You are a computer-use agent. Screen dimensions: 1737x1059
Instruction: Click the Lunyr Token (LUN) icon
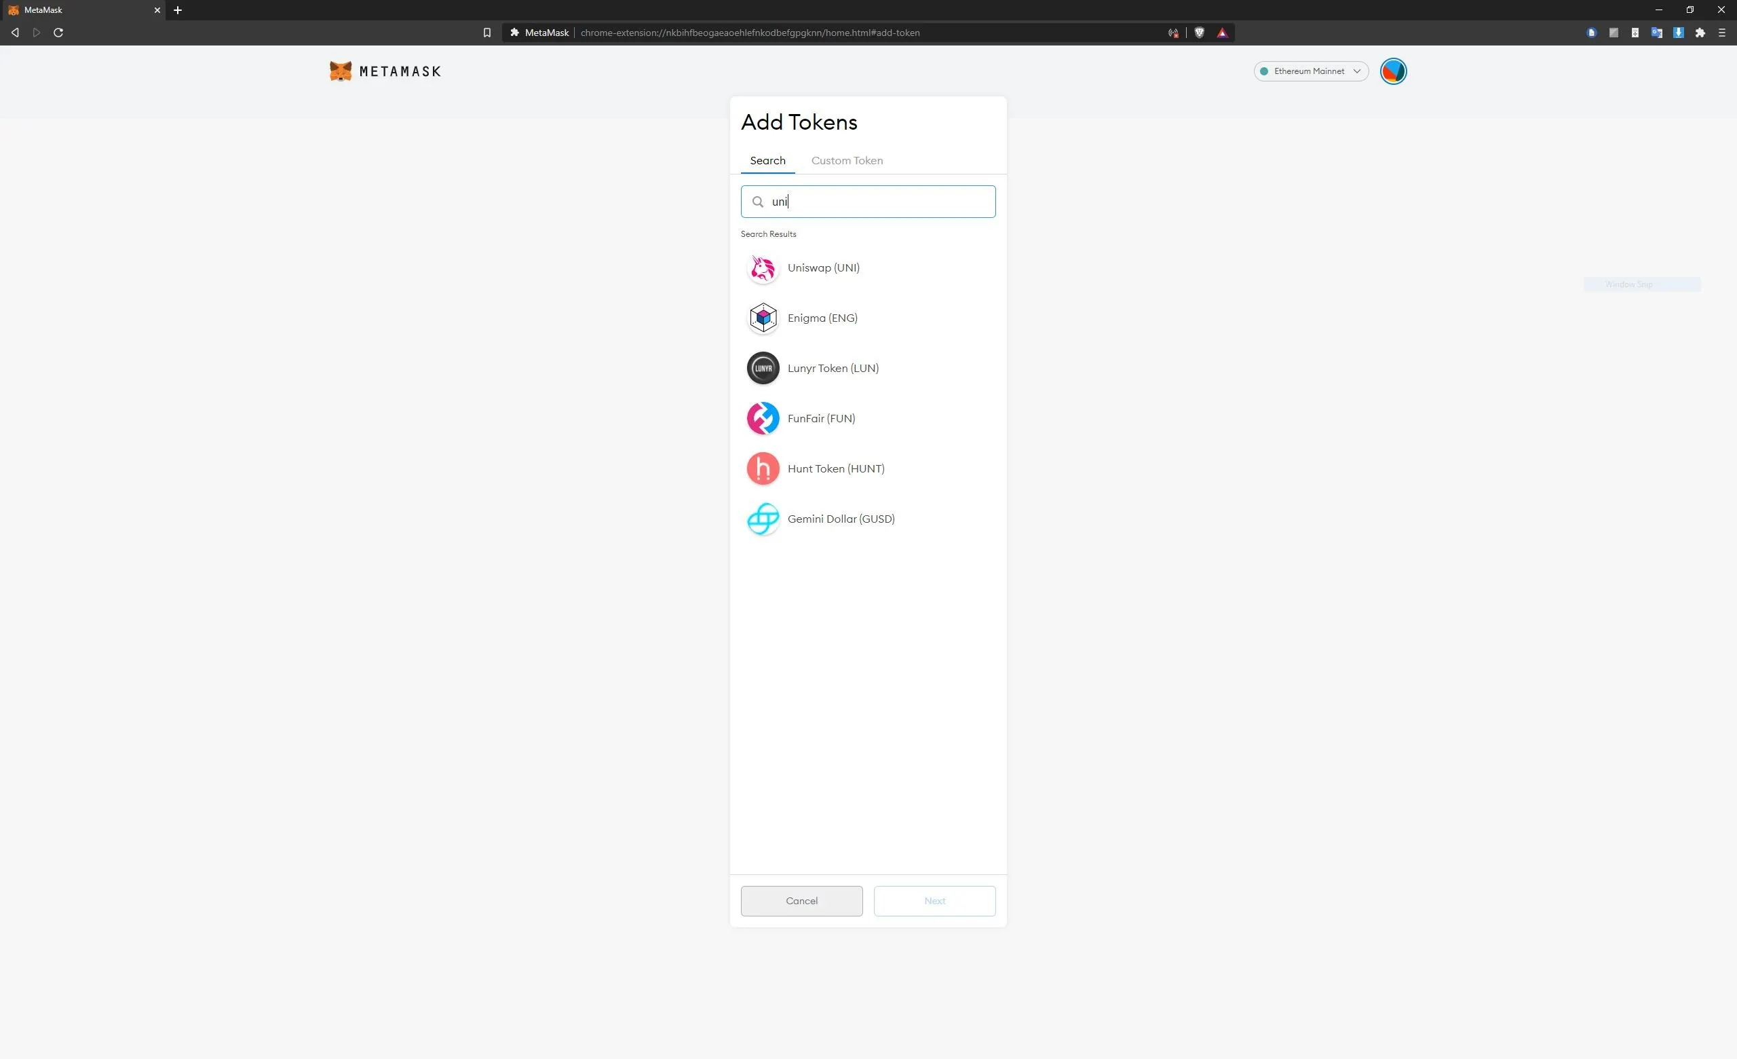tap(763, 367)
